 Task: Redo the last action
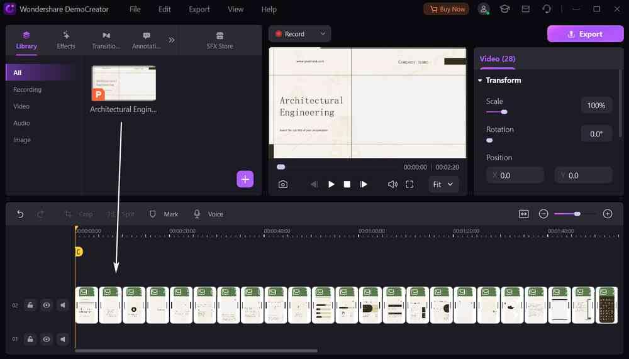click(40, 214)
